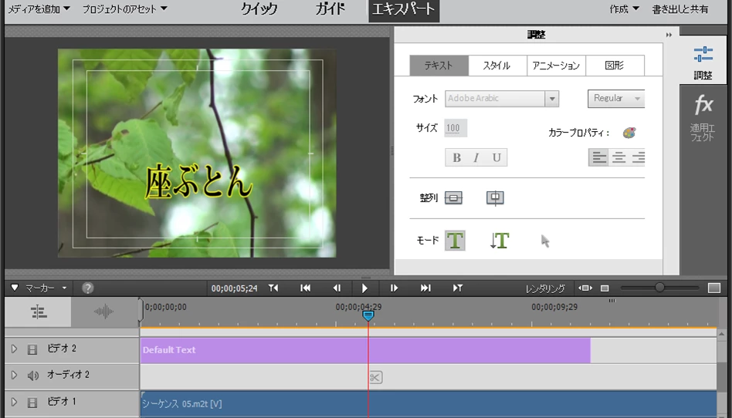732x418 pixels.
Task: Collapse the adjust panel with double arrows
Action: tap(669, 35)
